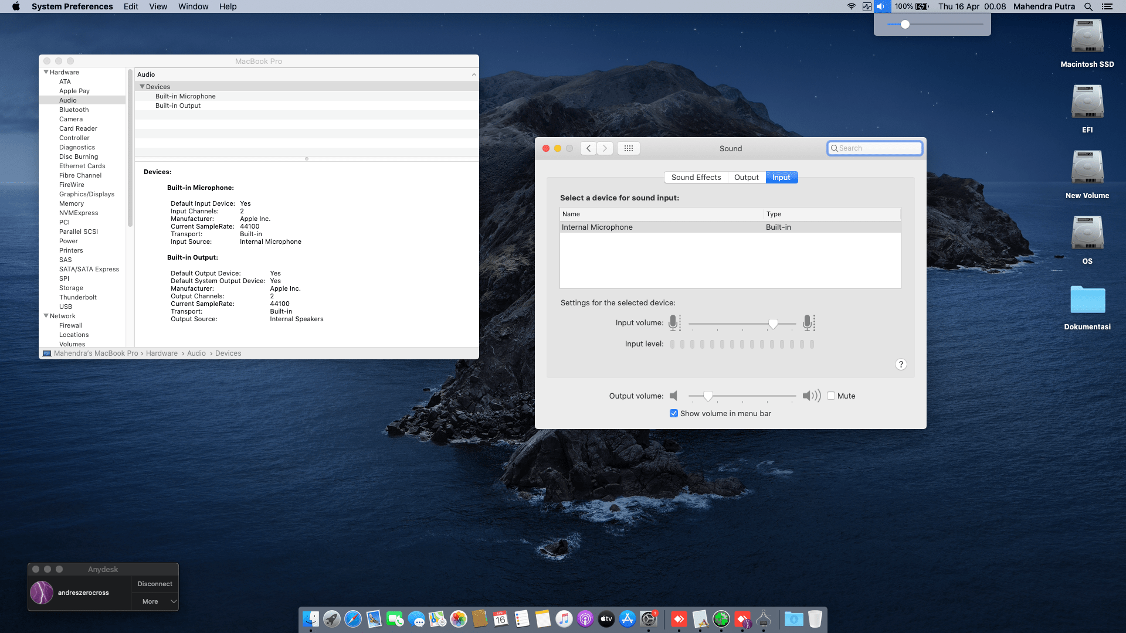The width and height of the screenshot is (1126, 633).
Task: Collapse Devices disclosure triangle in Audio list
Action: click(142, 87)
